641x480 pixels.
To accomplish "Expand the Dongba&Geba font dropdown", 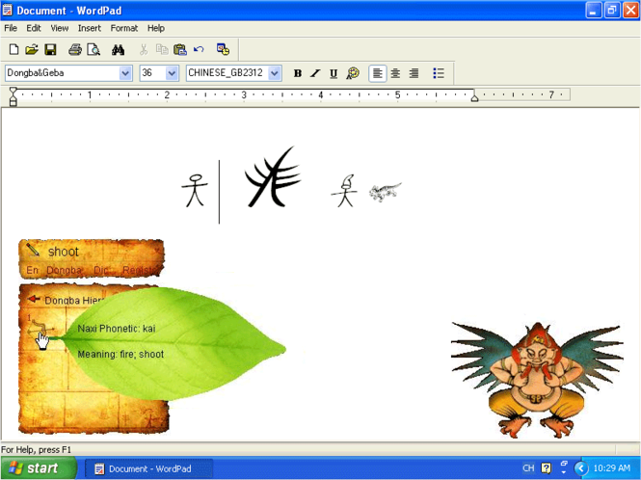I will pyautogui.click(x=125, y=73).
